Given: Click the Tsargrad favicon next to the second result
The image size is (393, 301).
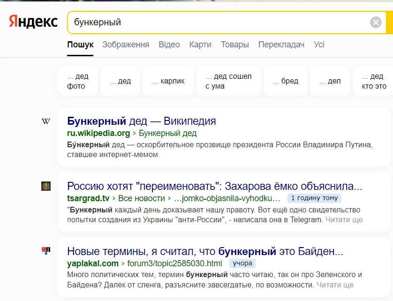Looking at the screenshot, I should (45, 186).
